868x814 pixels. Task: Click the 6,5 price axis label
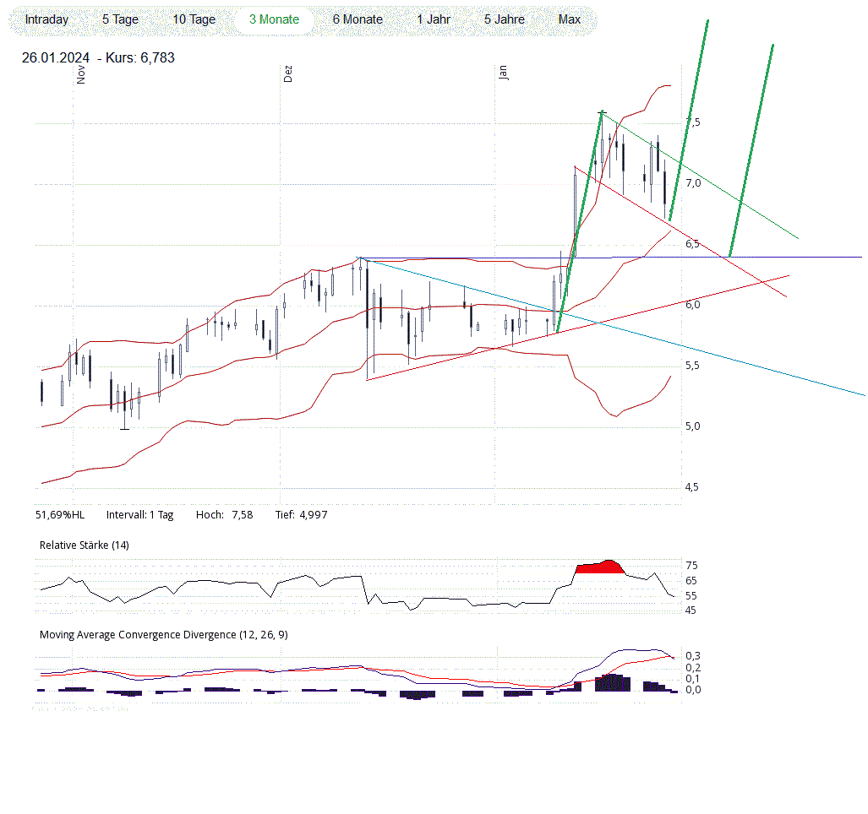pyautogui.click(x=692, y=244)
